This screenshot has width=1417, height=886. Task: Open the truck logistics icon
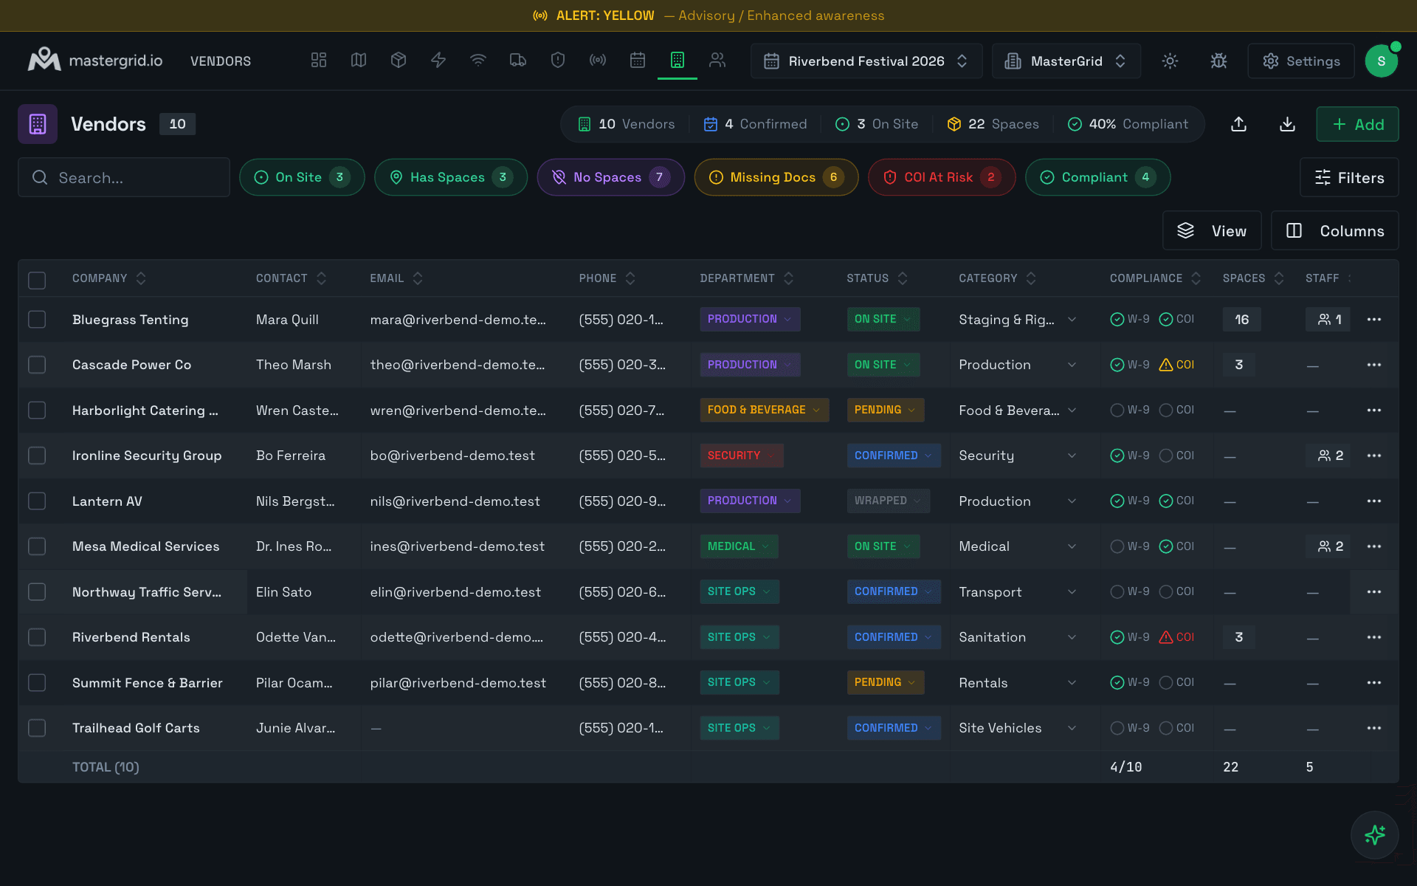point(518,61)
